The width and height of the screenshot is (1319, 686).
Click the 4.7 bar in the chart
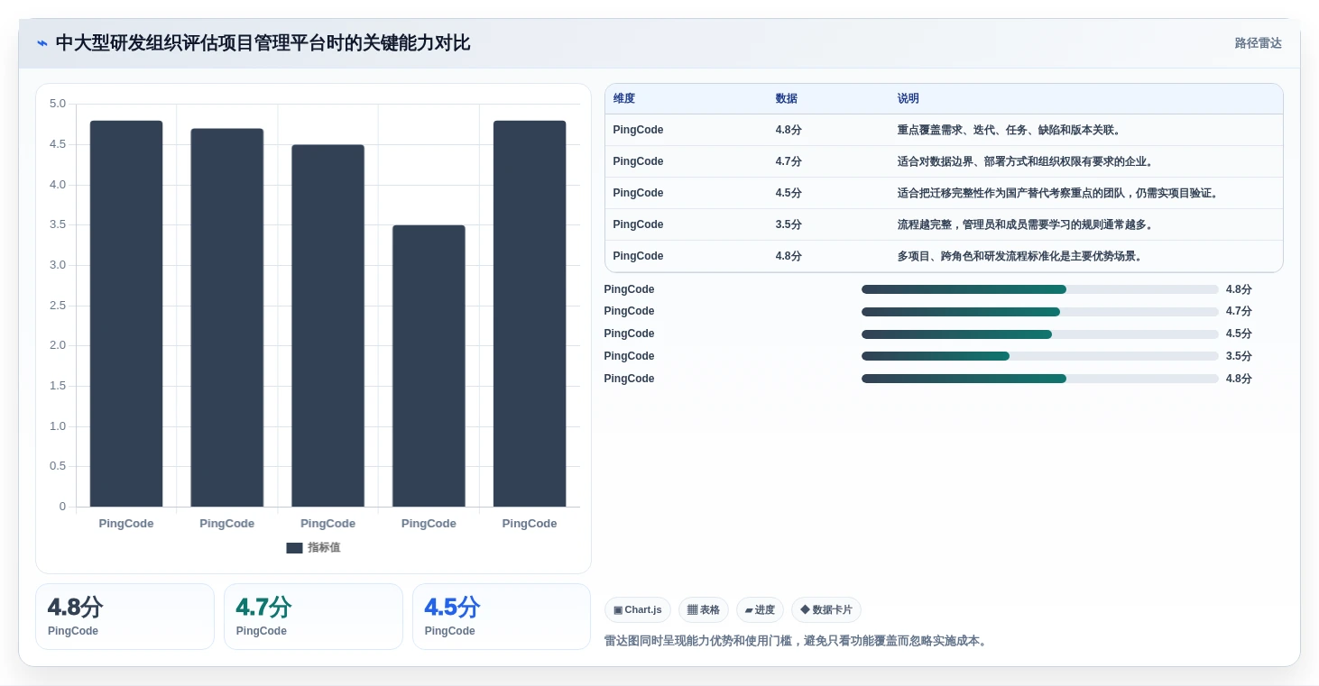coord(227,317)
